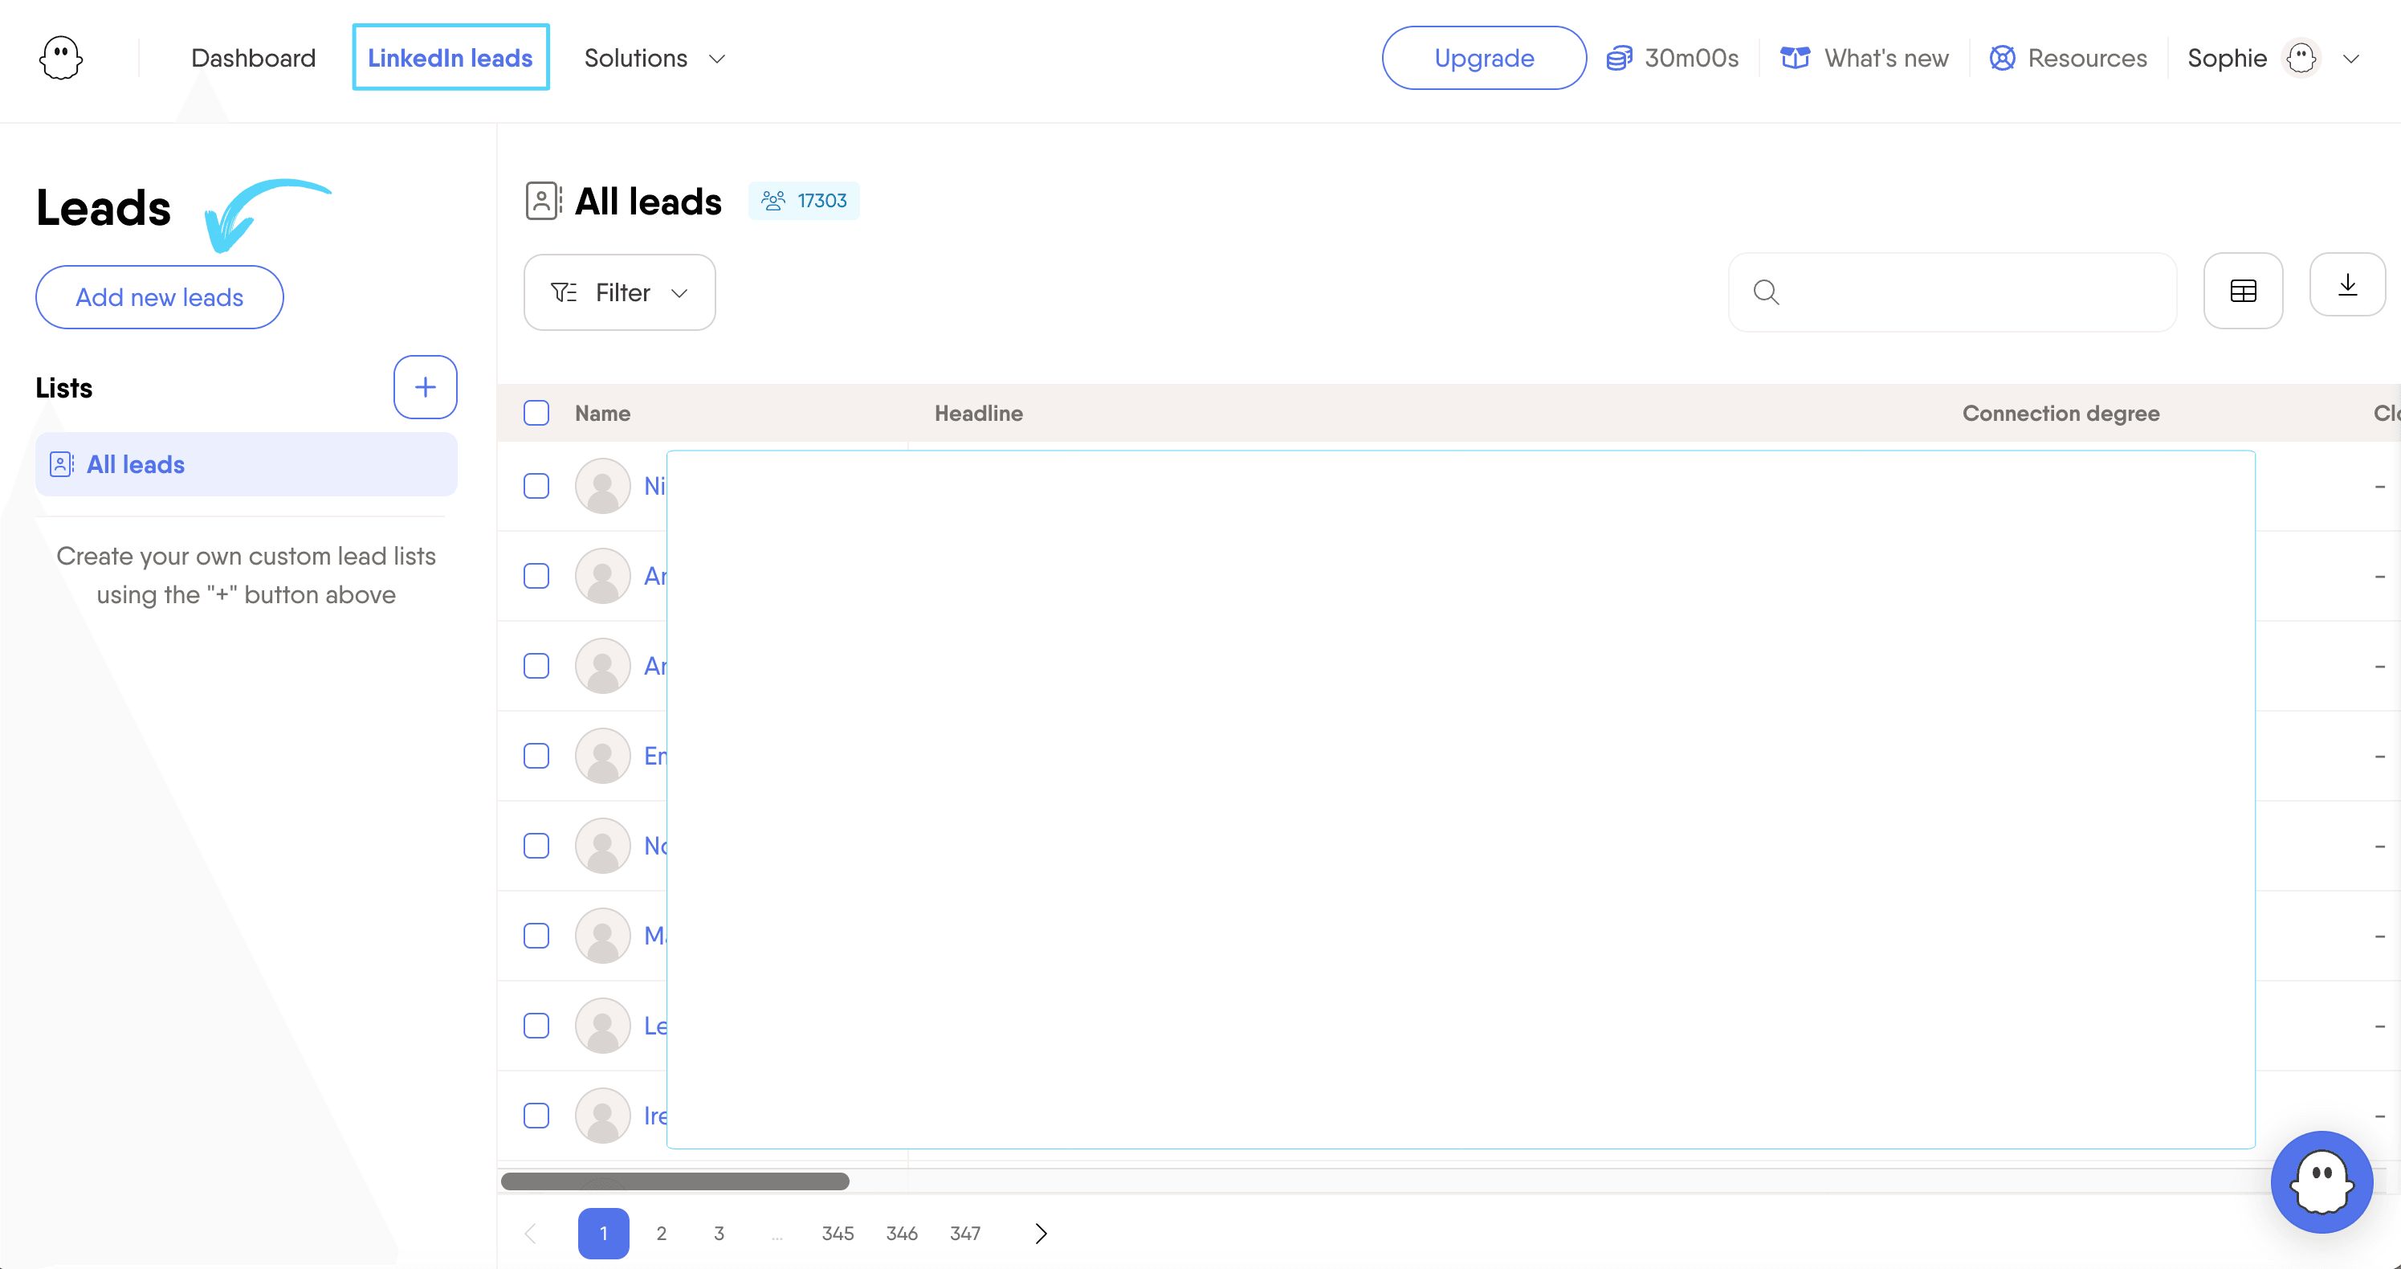The width and height of the screenshot is (2401, 1269).
Task: Check the box for lead No
Action: [x=536, y=846]
